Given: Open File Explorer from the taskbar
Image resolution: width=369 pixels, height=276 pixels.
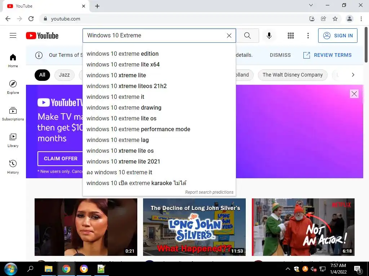Looking at the screenshot, I should [x=49, y=269].
